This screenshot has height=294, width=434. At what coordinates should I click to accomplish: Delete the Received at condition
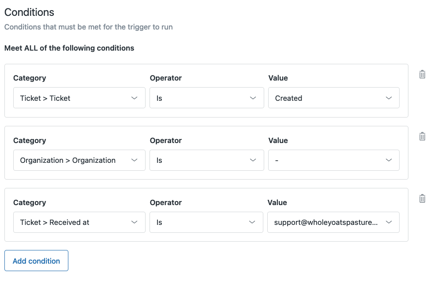click(x=422, y=198)
